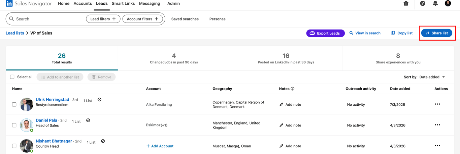The width and height of the screenshot is (460, 154).
Task: Click No activity in Ulrik Herringstad row
Action: pos(356,104)
